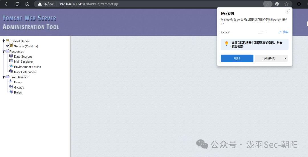Reload the page with the refresh icon
The height and width of the screenshot is (157, 308).
(x=17, y=4)
